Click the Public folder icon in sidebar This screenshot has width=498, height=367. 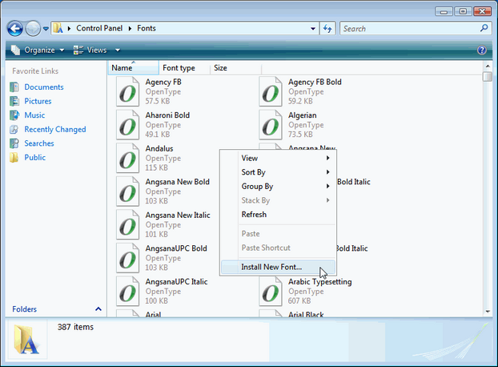pyautogui.click(x=14, y=157)
